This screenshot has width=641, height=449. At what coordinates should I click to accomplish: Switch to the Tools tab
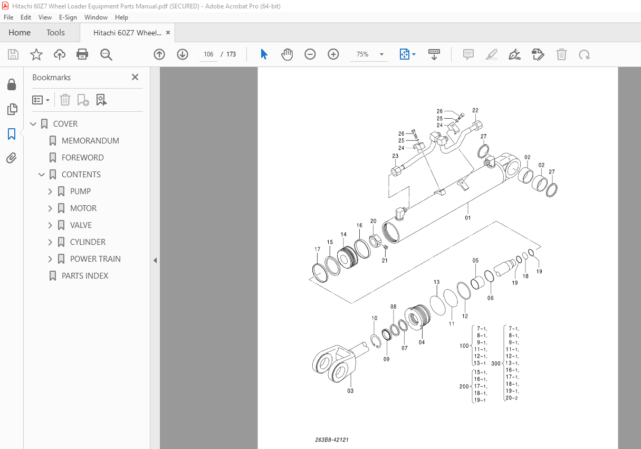point(55,33)
